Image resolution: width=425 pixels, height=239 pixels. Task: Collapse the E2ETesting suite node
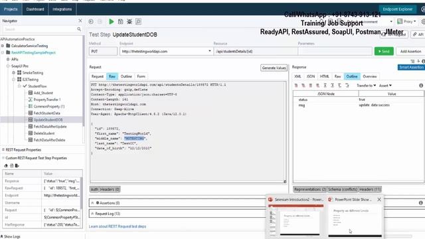pos(13,80)
